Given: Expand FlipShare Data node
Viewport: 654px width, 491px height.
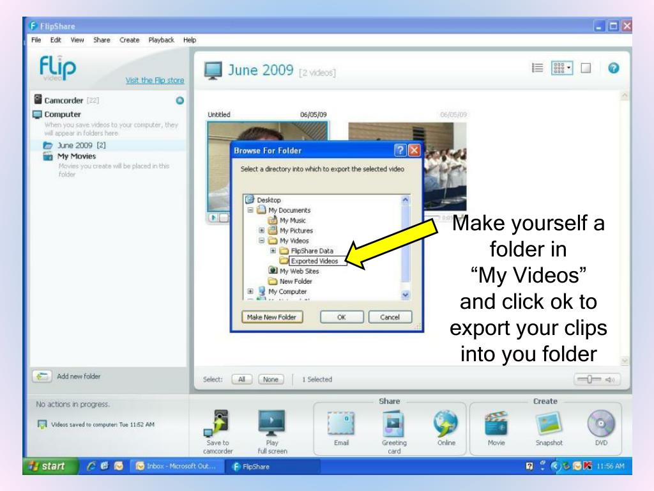Looking at the screenshot, I should (x=273, y=251).
